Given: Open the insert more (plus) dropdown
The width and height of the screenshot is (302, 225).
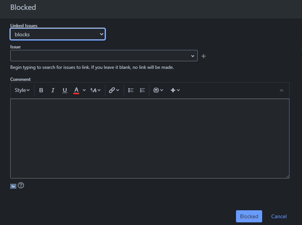Looking at the screenshot, I should [x=175, y=90].
